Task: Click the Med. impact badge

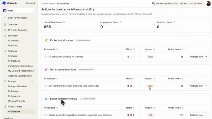Action: pos(150,86)
